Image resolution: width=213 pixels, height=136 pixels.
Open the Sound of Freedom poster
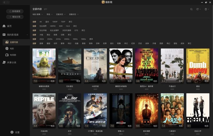click(x=198, y=111)
